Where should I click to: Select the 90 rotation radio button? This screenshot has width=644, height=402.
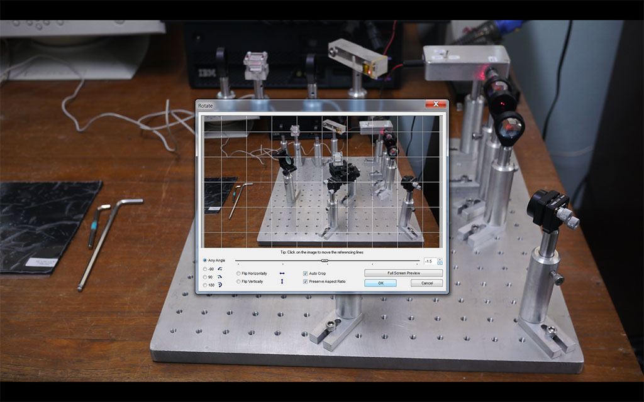point(205,277)
